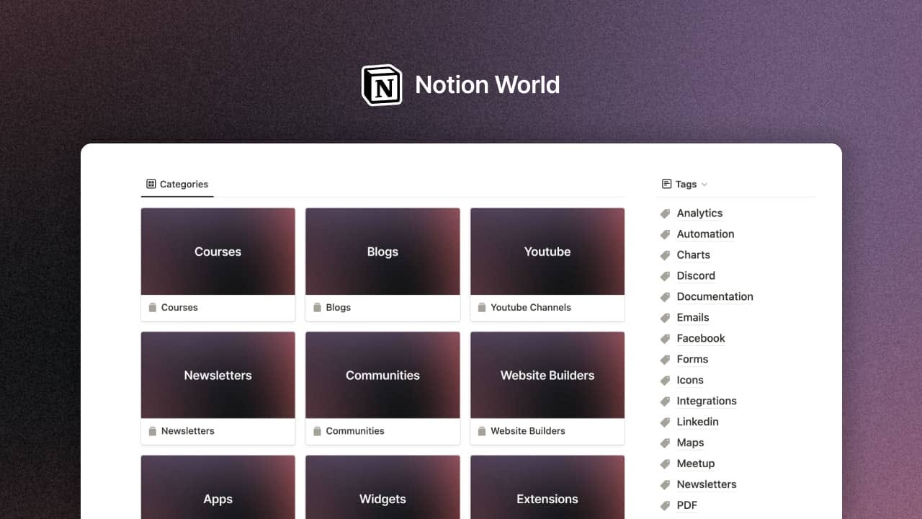
Task: Click the page icon beside Newsletters caption
Action: [153, 431]
